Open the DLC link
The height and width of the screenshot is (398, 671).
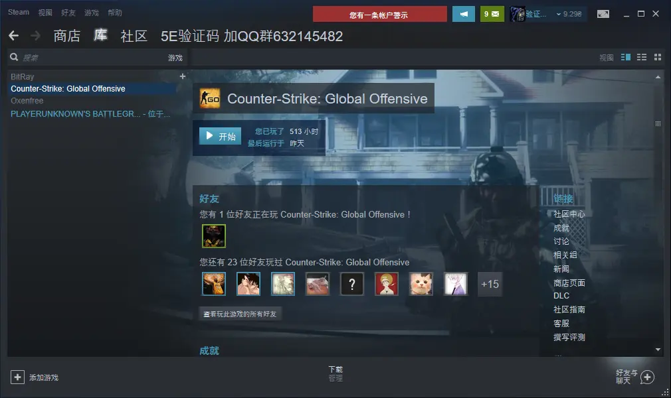click(x=561, y=295)
